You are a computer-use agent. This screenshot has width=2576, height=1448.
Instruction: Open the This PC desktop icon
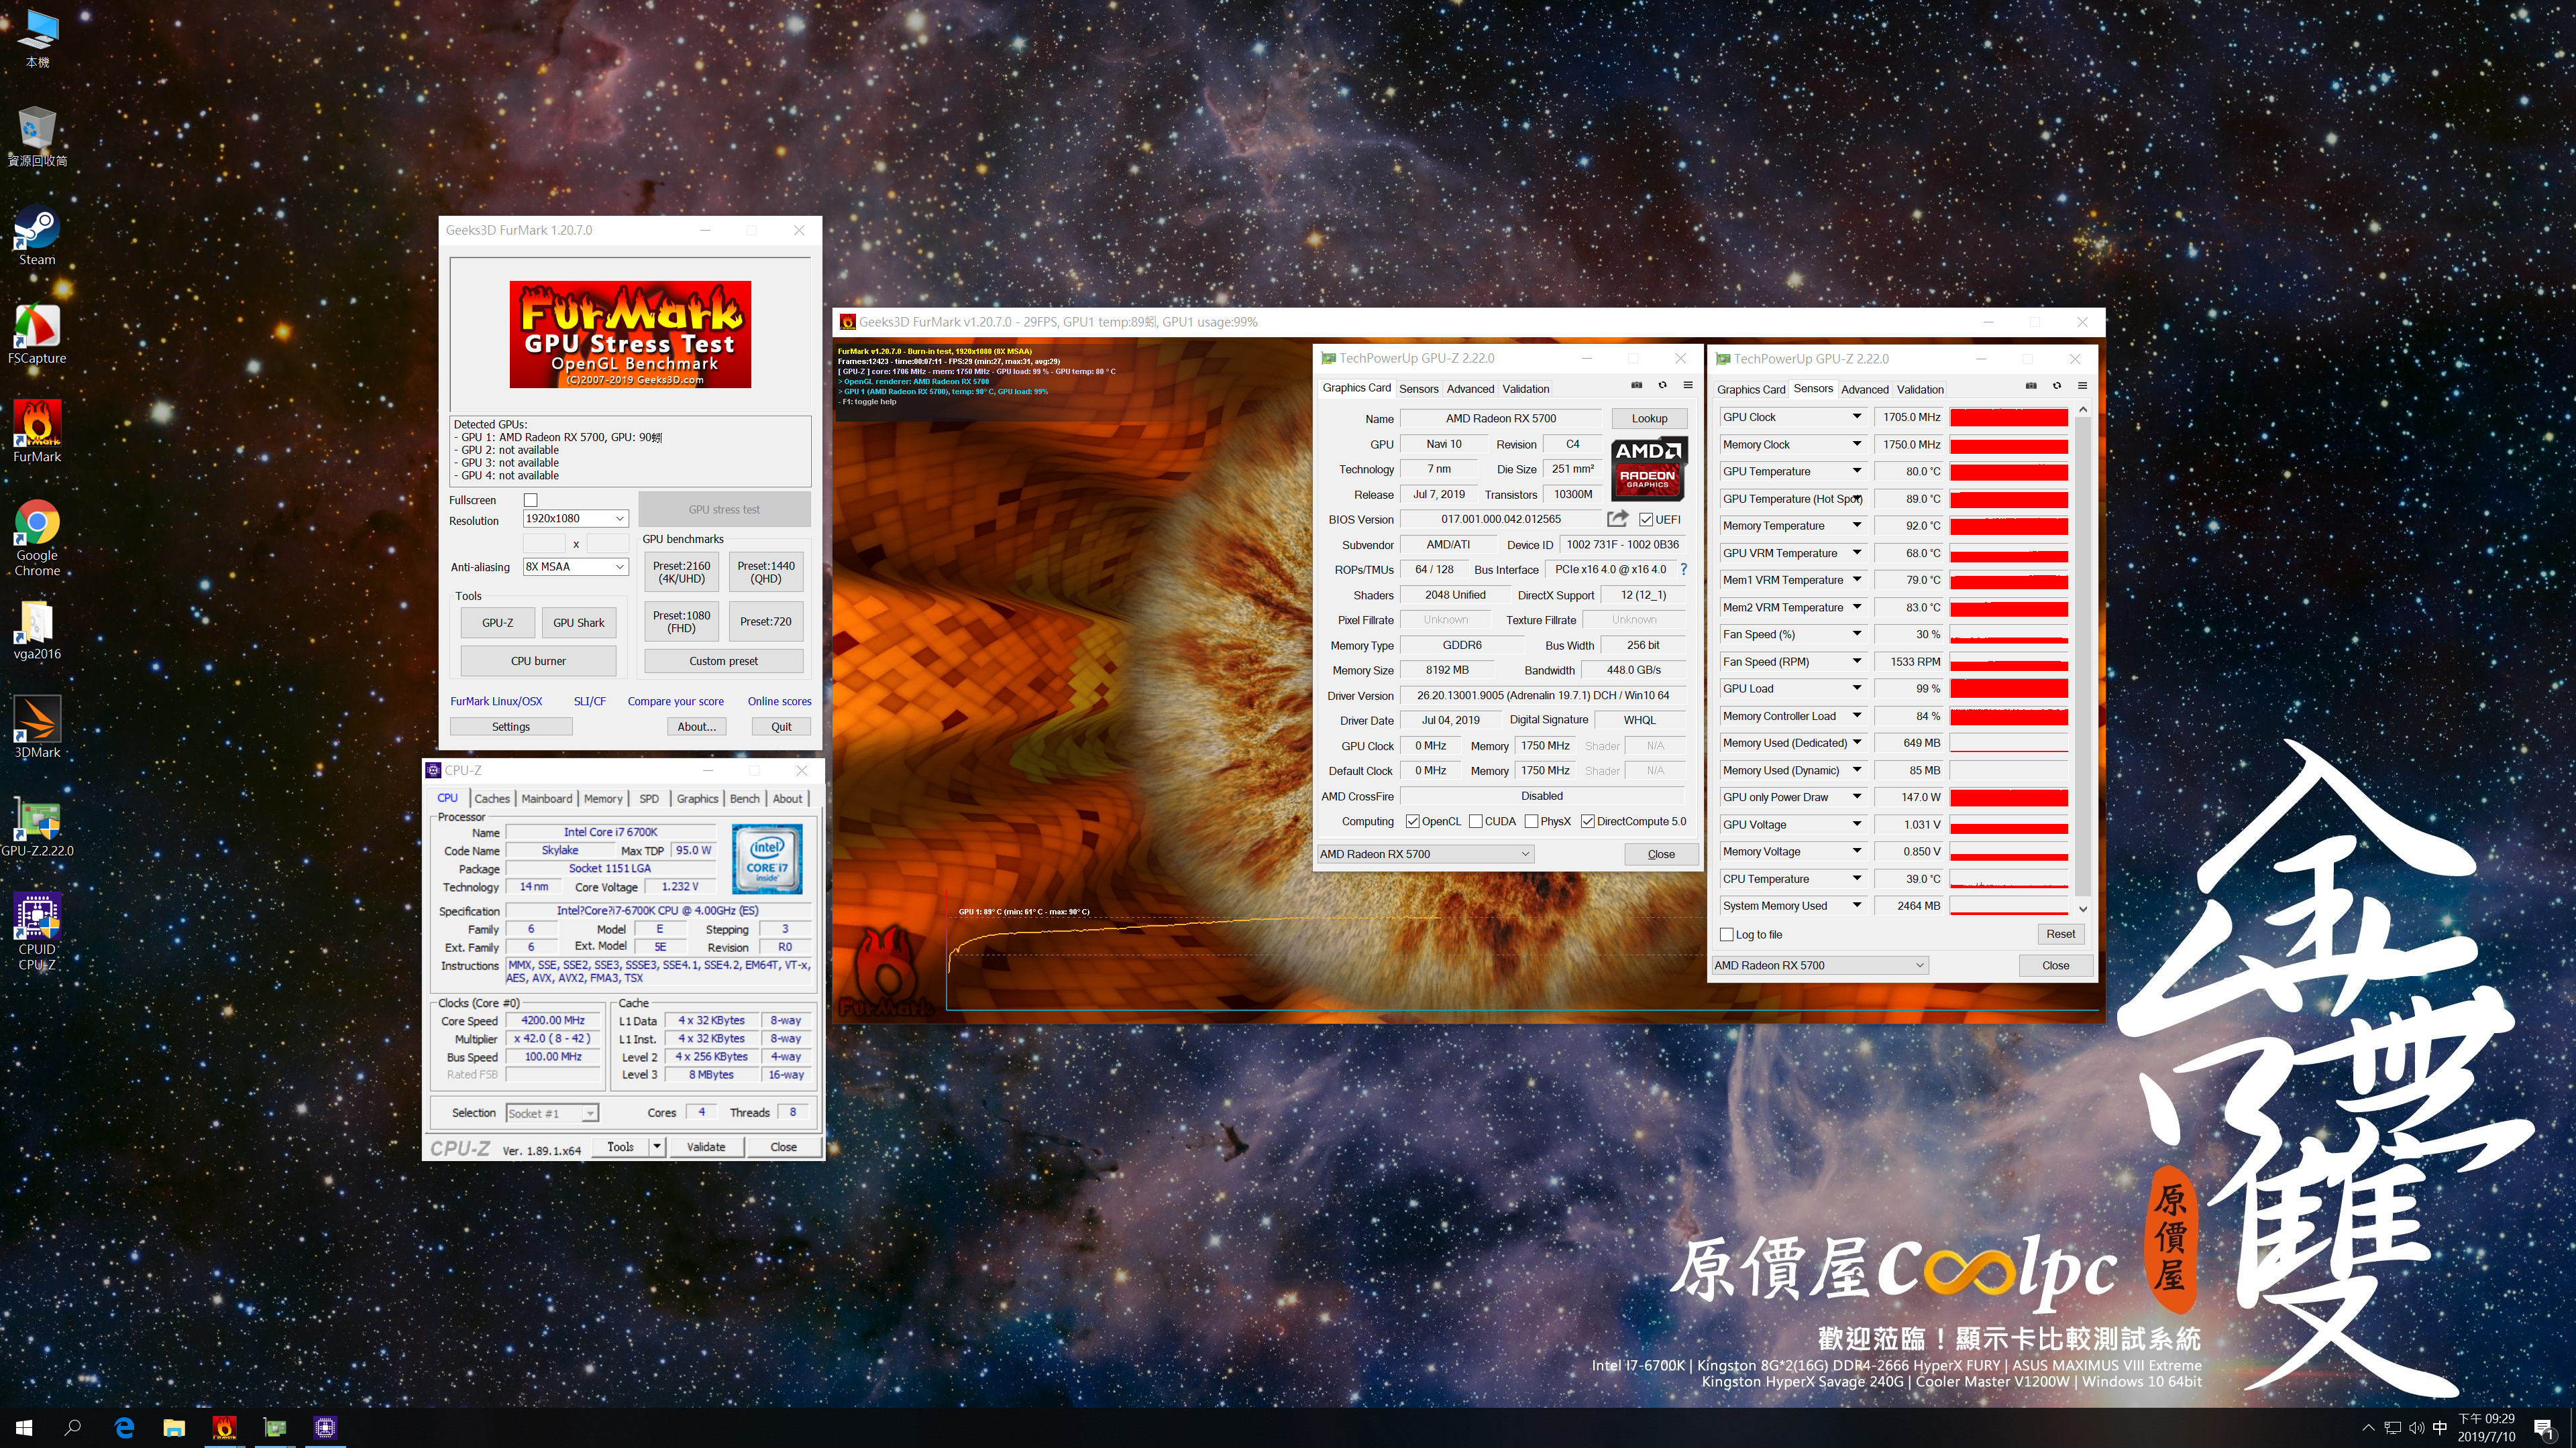point(37,40)
